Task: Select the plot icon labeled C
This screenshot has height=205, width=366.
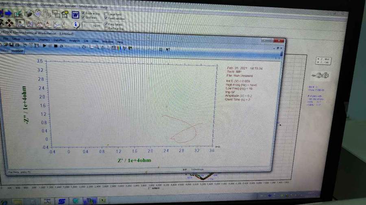Action: pyautogui.click(x=56, y=24)
